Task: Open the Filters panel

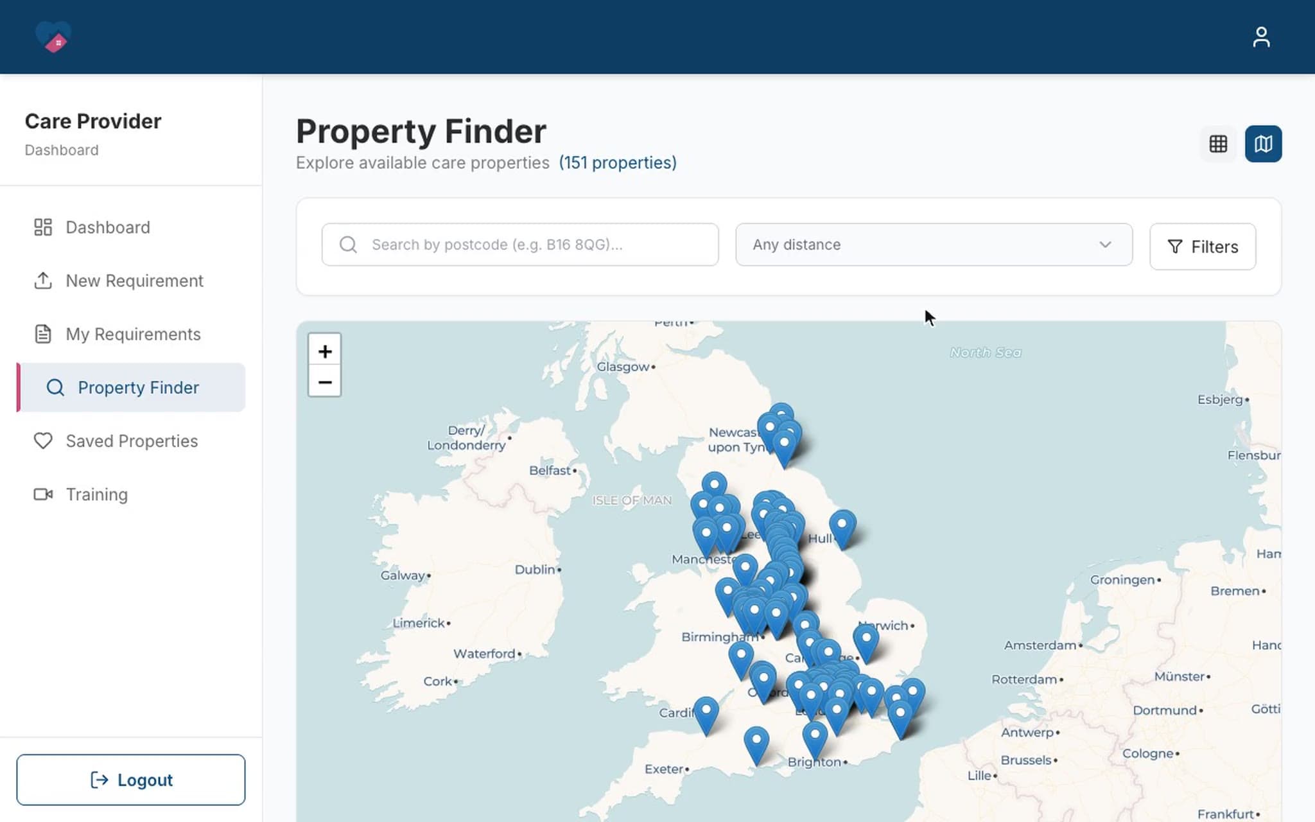Action: pos(1202,247)
